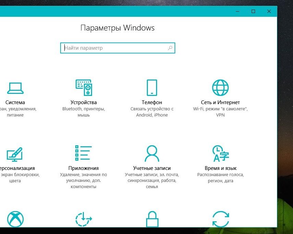Open the Phone settings icon
Viewport: 293px width, 234px height.
point(152,88)
